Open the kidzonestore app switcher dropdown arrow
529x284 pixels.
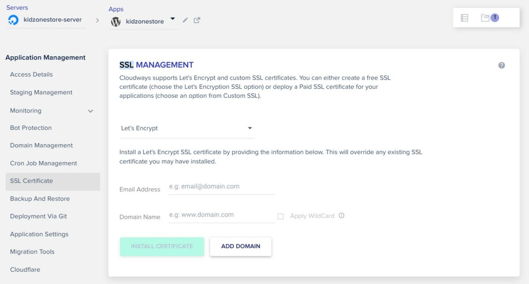coord(172,19)
